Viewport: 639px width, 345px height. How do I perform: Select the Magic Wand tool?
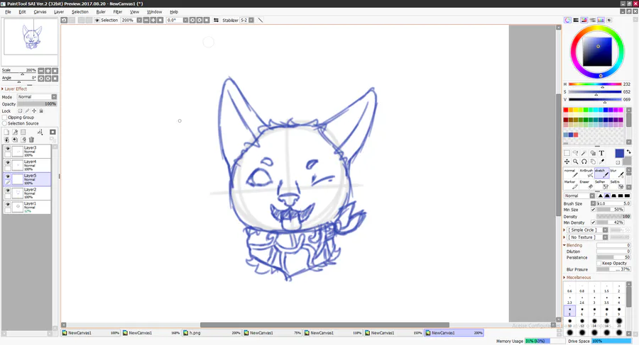[x=584, y=153]
